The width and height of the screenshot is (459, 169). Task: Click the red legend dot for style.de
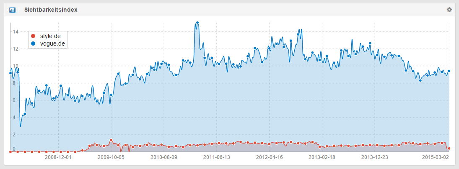click(34, 36)
